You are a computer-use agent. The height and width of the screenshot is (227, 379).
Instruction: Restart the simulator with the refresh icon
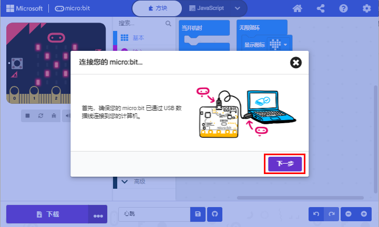pyautogui.click(x=40, y=116)
